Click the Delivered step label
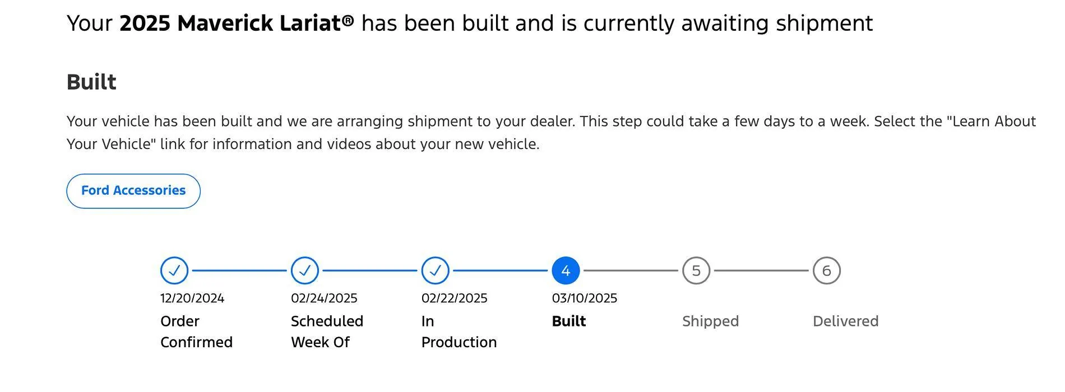 845,321
